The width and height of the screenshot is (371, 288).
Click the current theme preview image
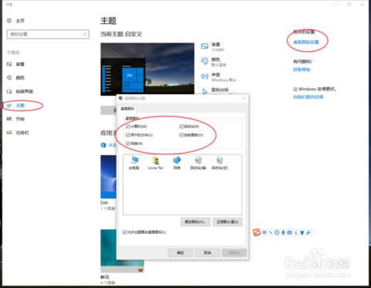click(x=148, y=69)
